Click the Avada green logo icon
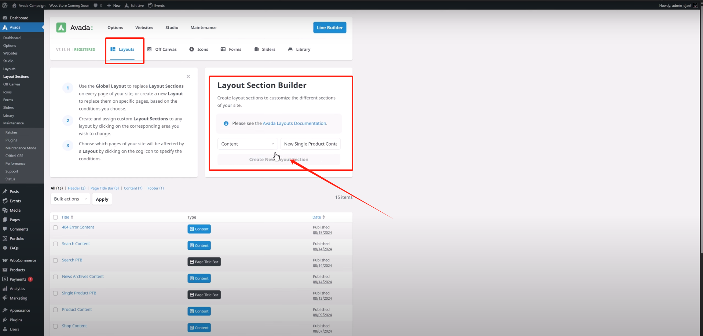The height and width of the screenshot is (336, 703). coord(61,28)
